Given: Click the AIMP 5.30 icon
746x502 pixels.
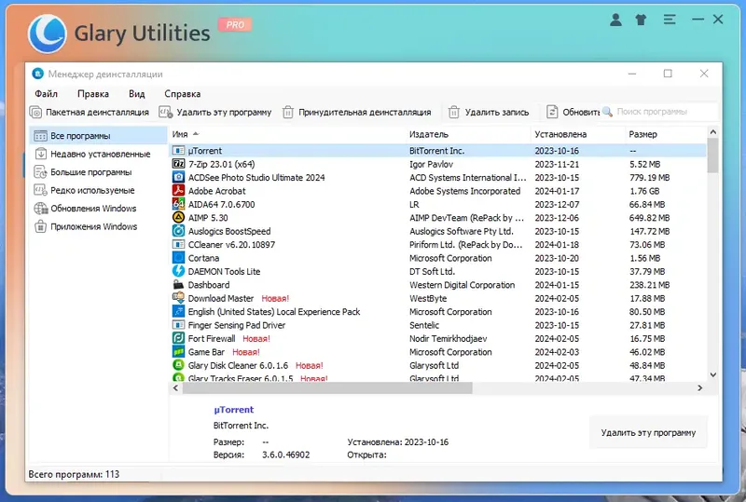Looking at the screenshot, I should pyautogui.click(x=178, y=218).
